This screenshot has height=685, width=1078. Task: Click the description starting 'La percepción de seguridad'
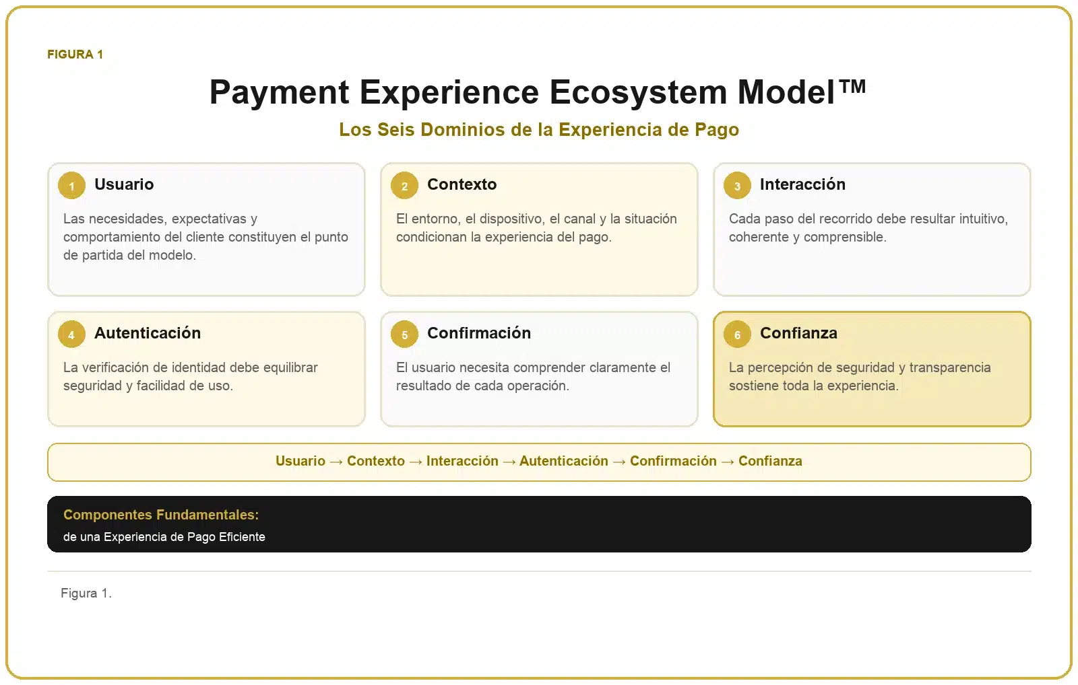click(860, 377)
